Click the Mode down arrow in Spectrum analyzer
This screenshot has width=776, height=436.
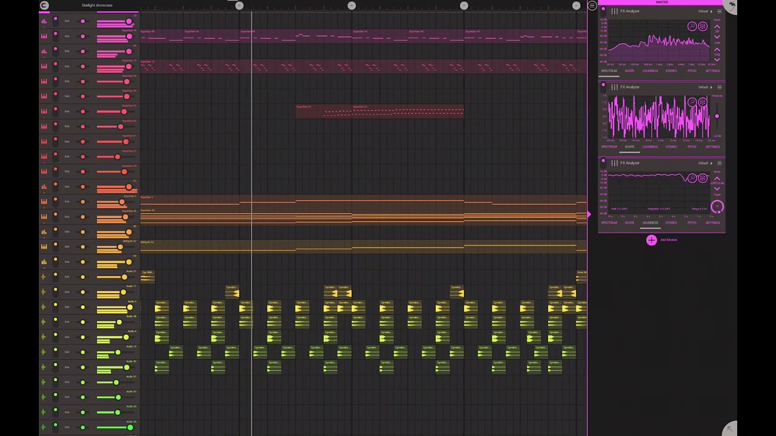717,37
